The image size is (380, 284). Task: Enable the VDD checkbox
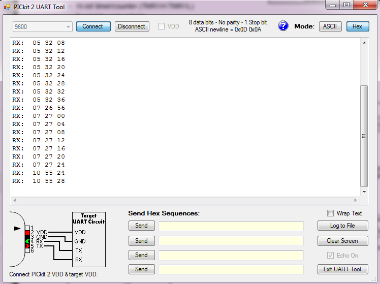(162, 26)
